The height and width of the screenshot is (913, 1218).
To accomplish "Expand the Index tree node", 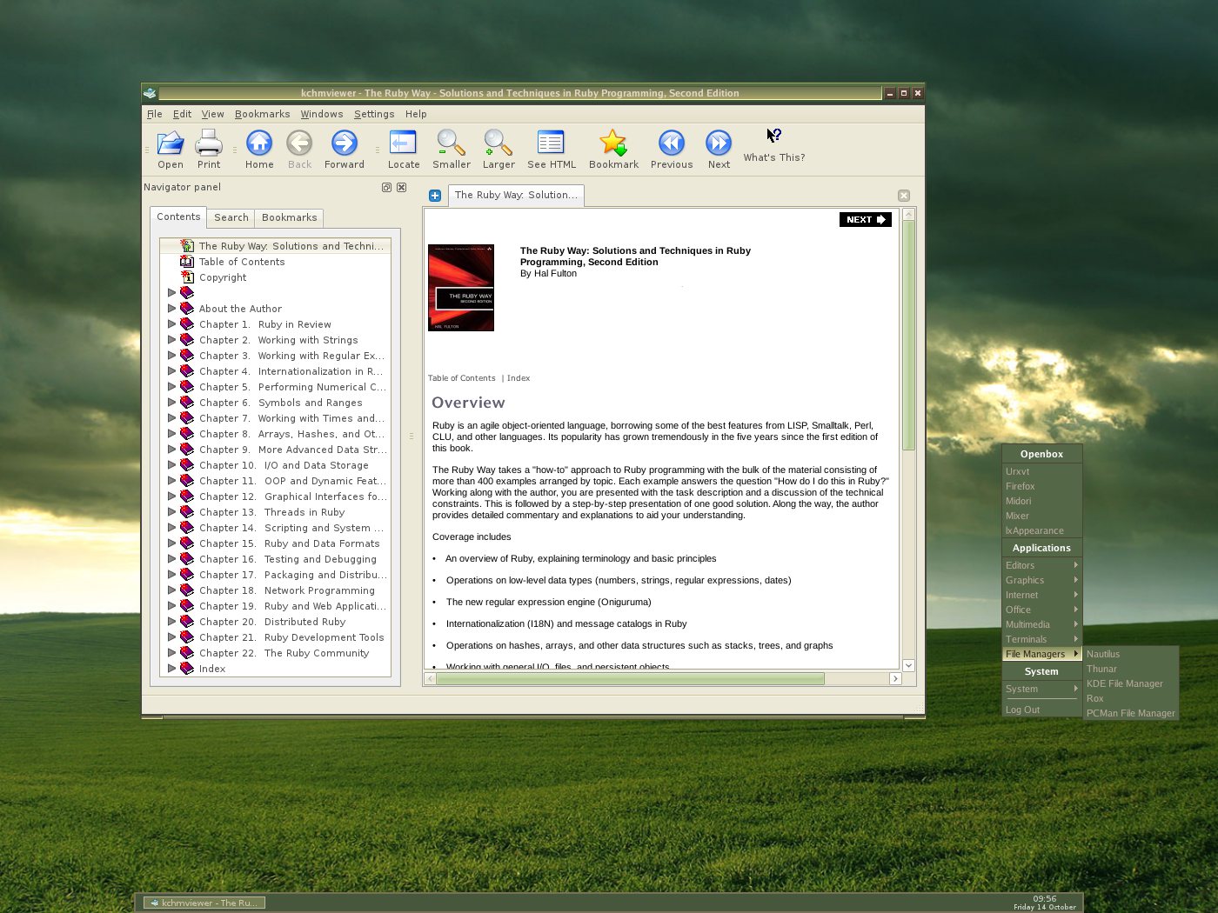I will pyautogui.click(x=171, y=669).
